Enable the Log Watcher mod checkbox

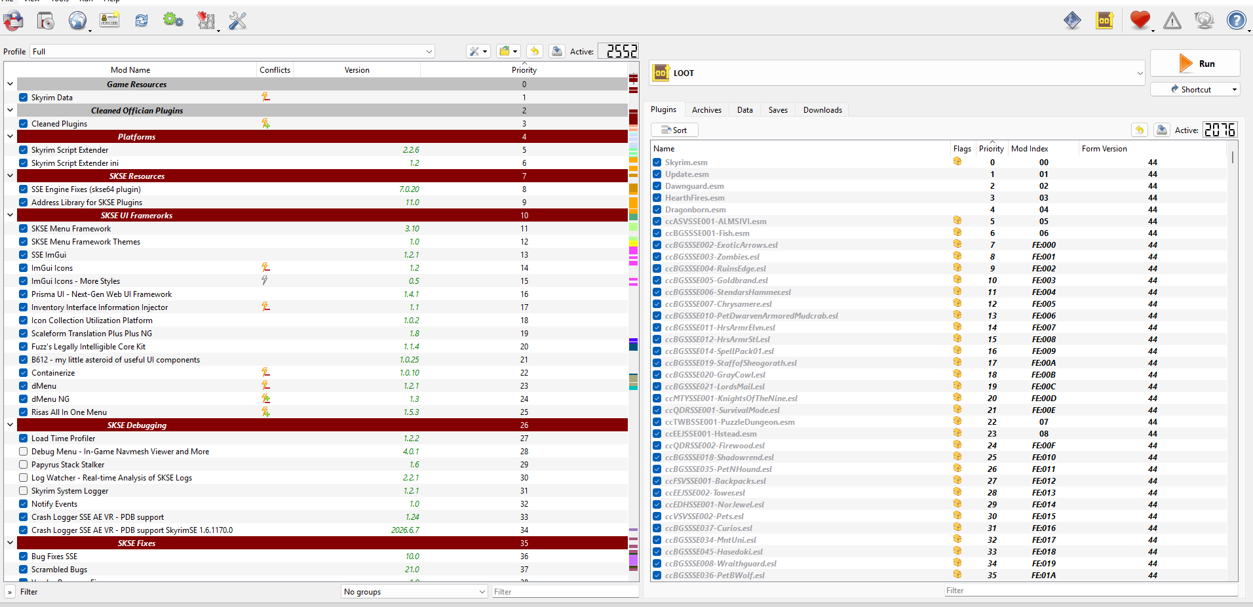[x=24, y=477]
